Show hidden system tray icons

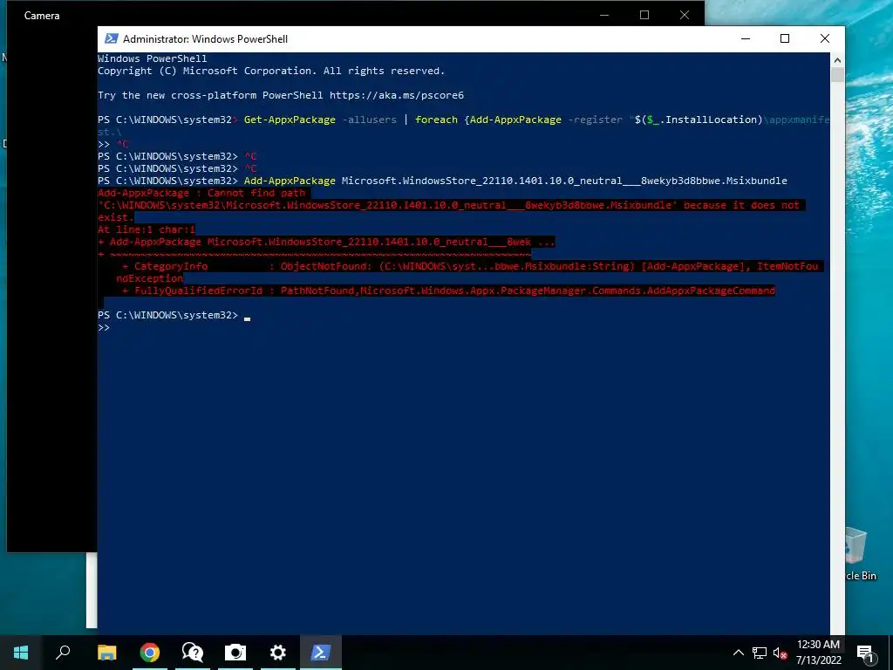738,653
